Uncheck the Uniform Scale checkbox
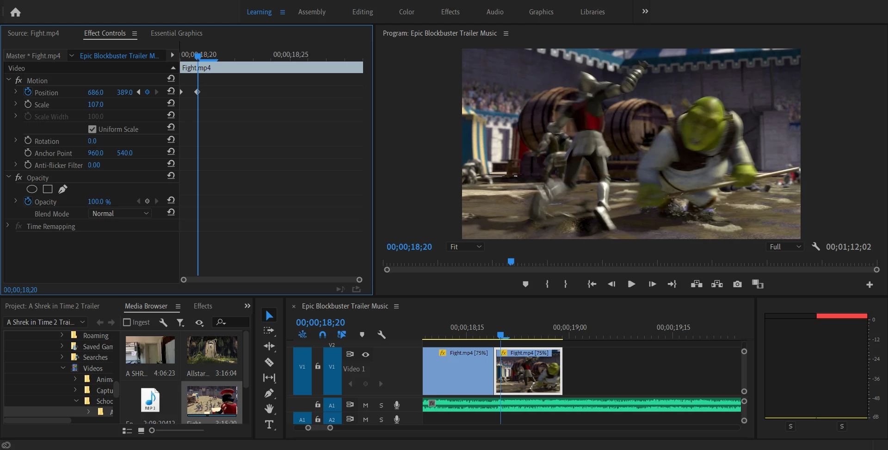Image resolution: width=888 pixels, height=450 pixels. pos(92,129)
